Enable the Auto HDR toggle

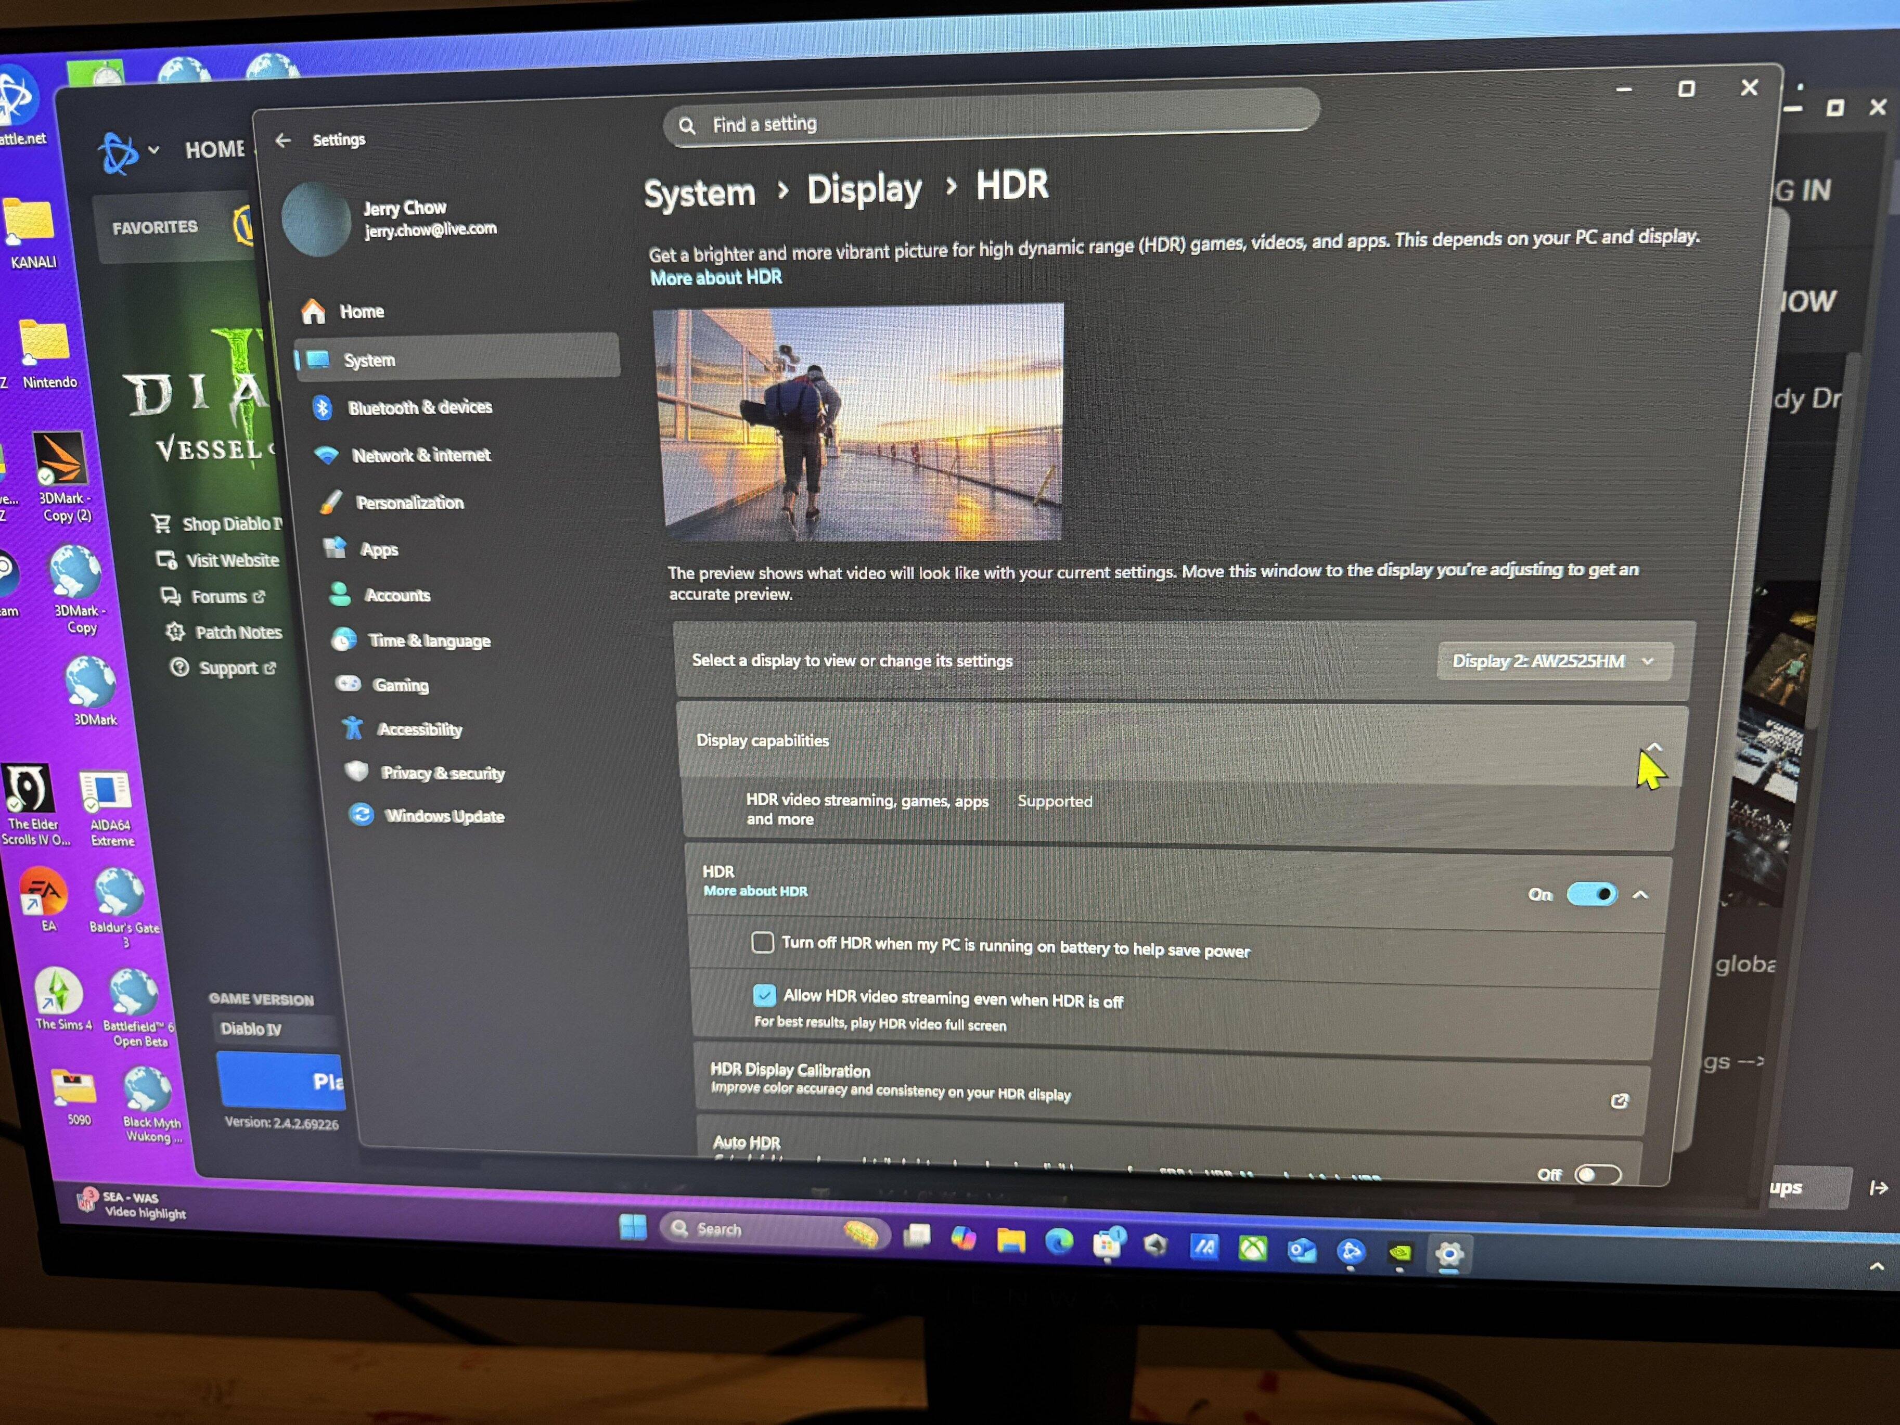(1598, 1174)
